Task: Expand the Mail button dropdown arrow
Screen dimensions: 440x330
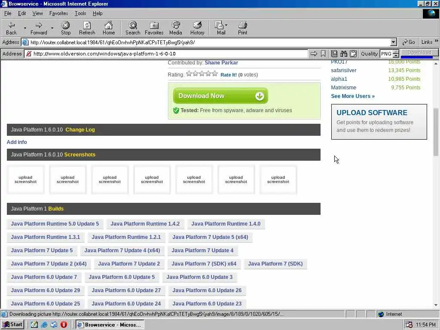Action: [226, 25]
